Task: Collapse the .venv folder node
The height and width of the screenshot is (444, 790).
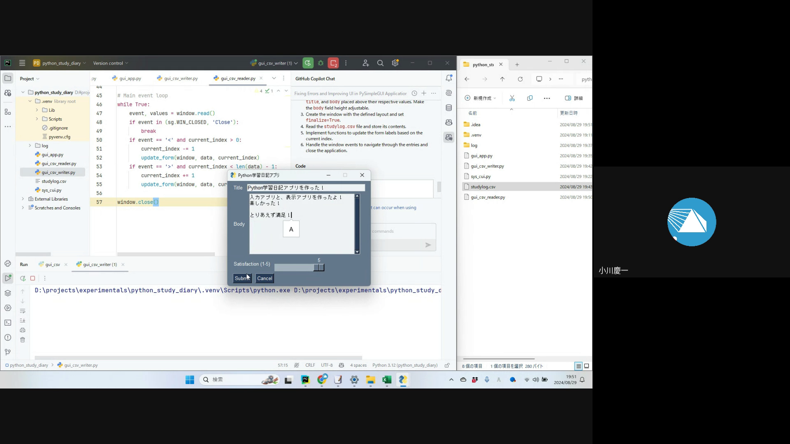Action: (x=30, y=101)
